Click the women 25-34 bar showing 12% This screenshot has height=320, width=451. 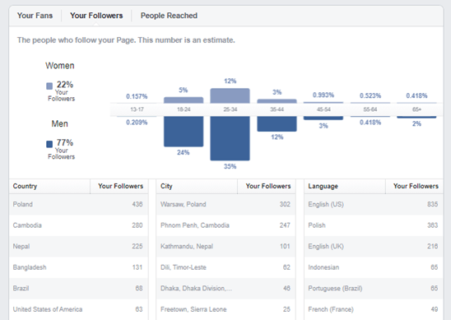coord(230,95)
